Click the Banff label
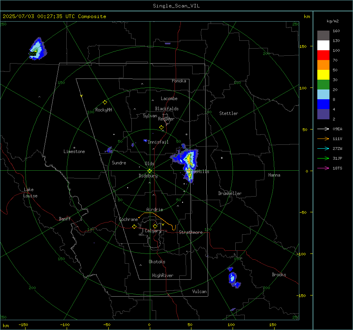Image resolution: width=353 pixels, height=330 pixels. coord(65,219)
